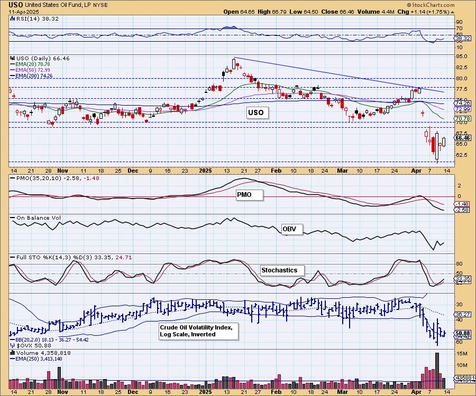This screenshot has width=476, height=396.
Task: Click the 62.5 price scale label
Action: pos(461,155)
